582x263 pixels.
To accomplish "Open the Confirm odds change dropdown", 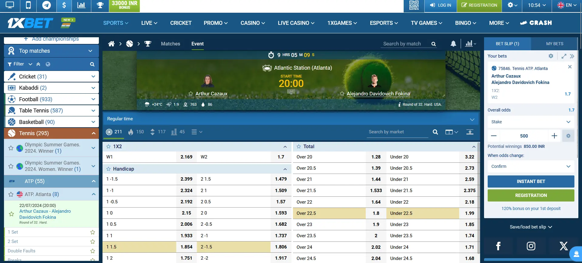I will click(531, 166).
